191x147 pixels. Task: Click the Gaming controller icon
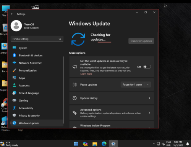click(x=15, y=100)
